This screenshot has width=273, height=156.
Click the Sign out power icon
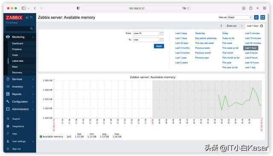8,149
